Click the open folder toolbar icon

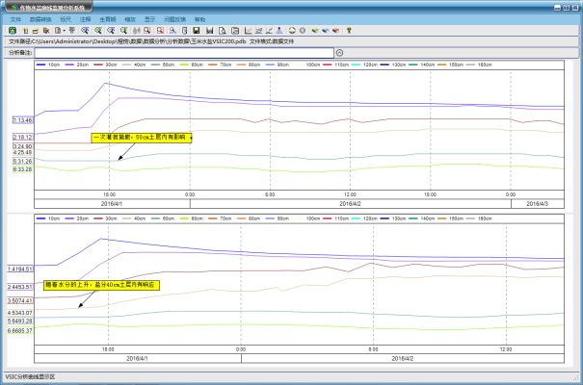pos(36,31)
